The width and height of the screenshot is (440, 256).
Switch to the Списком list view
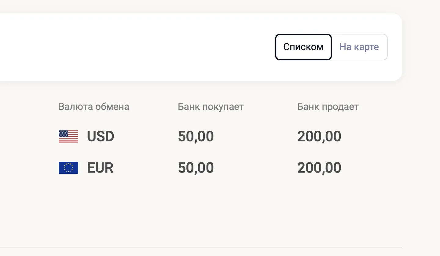click(x=303, y=47)
